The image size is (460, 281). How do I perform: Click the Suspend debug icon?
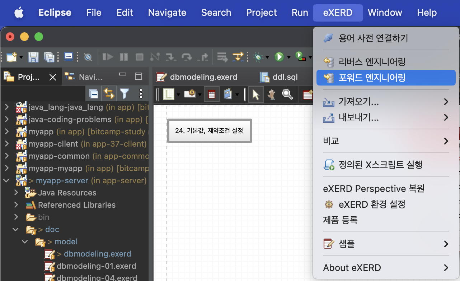124,57
